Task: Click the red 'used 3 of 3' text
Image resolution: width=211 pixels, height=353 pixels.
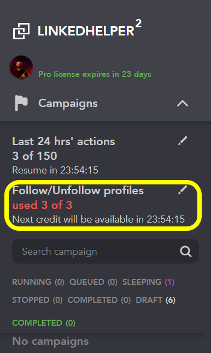Action: [42, 205]
